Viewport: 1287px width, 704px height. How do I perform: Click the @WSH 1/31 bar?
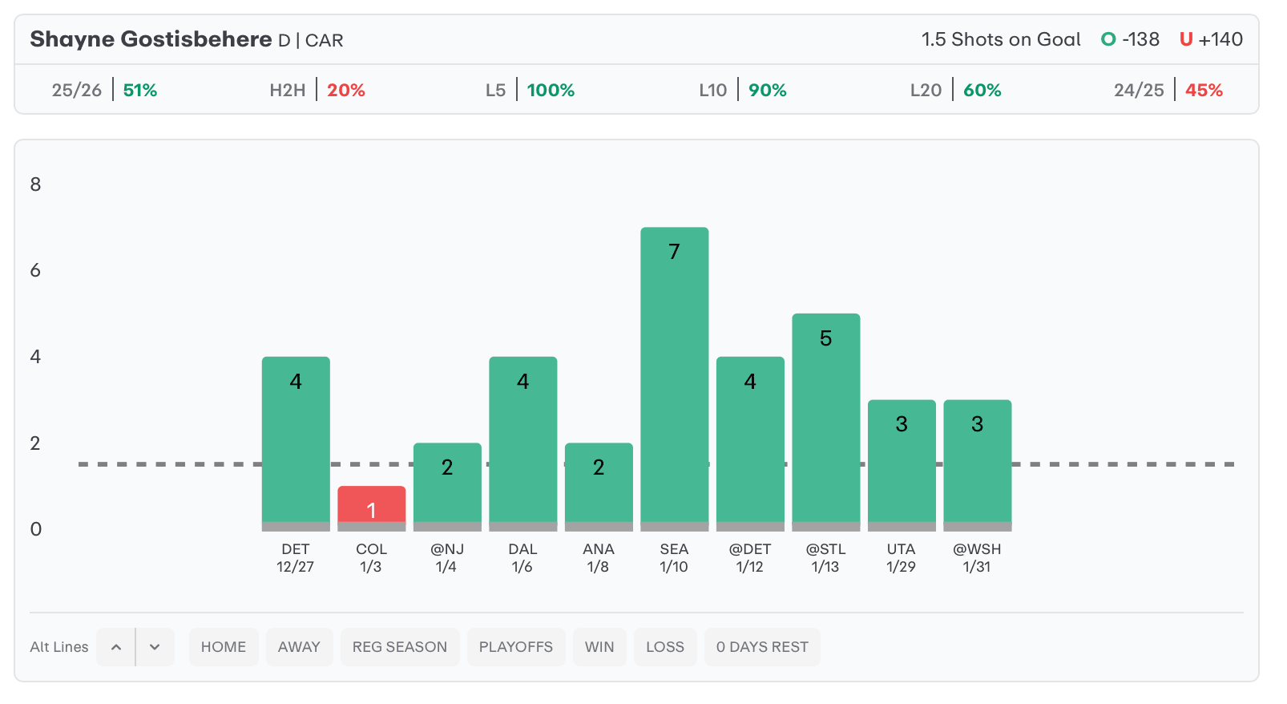point(977,463)
